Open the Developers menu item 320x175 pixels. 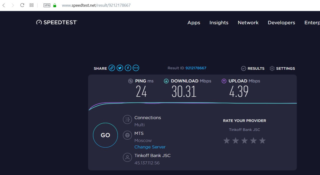(281, 23)
